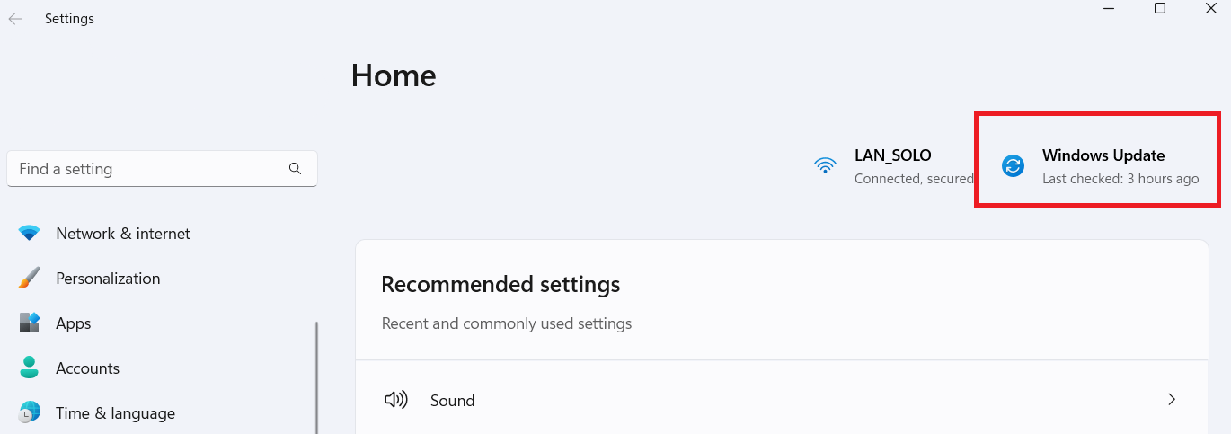This screenshot has width=1231, height=434.
Task: Click the Wi-Fi icon next to LAN_SOLO
Action: (x=825, y=166)
